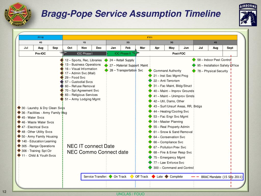Image resolution: width=261 pixels, height=196 pixels.
Task: Select the blue FY 10 header bar
Action: [x=41, y=38]
